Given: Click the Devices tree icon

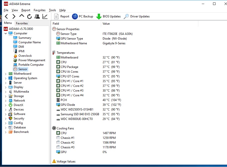Looking at the screenshot, I should 10,110.
